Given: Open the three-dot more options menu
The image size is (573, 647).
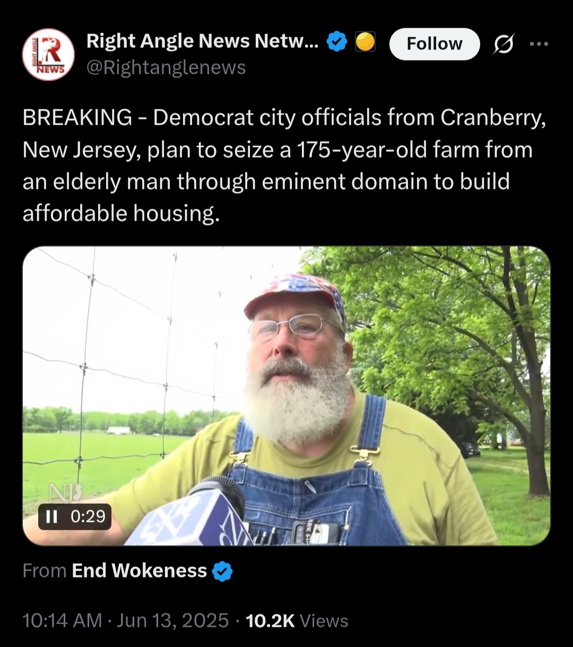Looking at the screenshot, I should (x=539, y=45).
